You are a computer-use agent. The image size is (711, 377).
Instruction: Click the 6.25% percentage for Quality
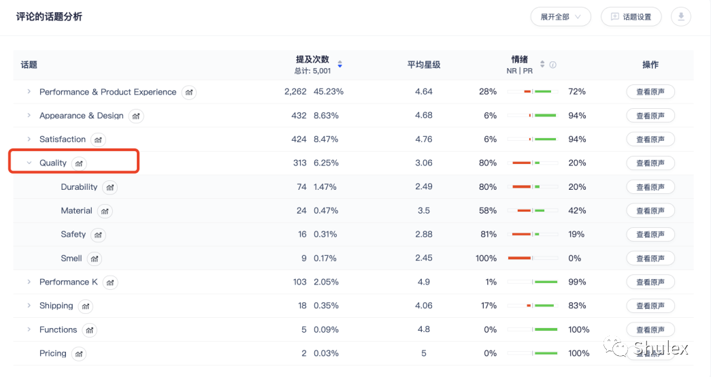pos(326,163)
